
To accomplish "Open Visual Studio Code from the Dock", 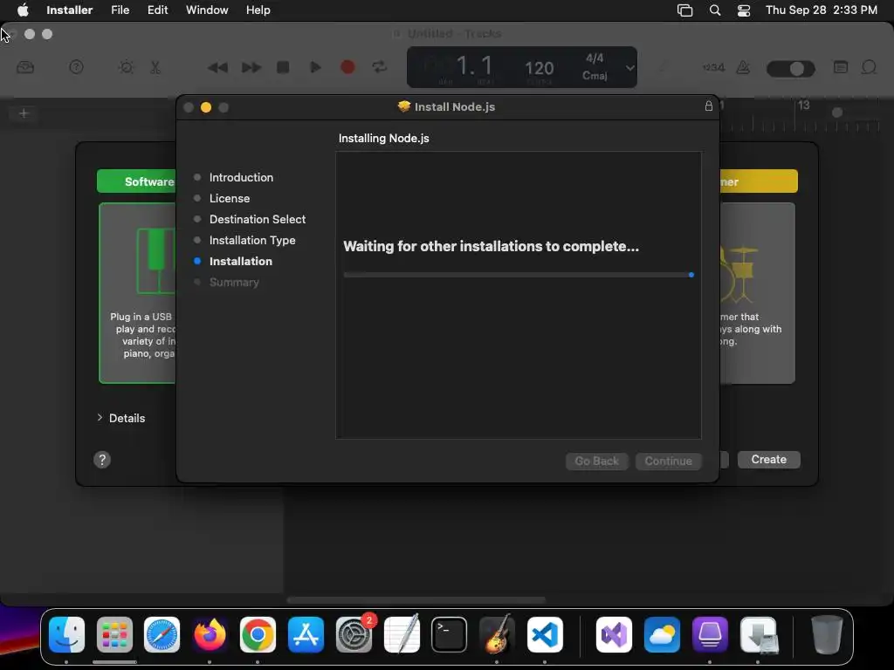I will coord(545,635).
